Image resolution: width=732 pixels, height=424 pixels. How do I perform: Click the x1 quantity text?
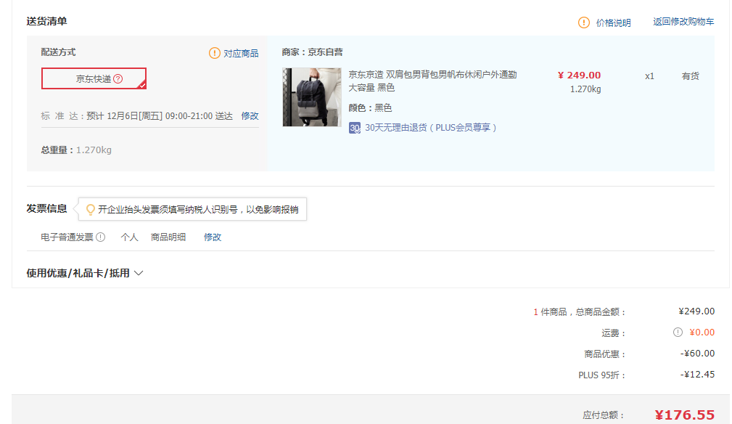[649, 76]
